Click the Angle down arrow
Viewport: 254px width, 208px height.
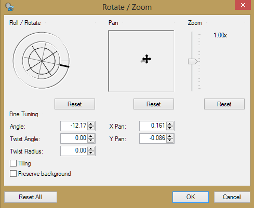(91, 128)
